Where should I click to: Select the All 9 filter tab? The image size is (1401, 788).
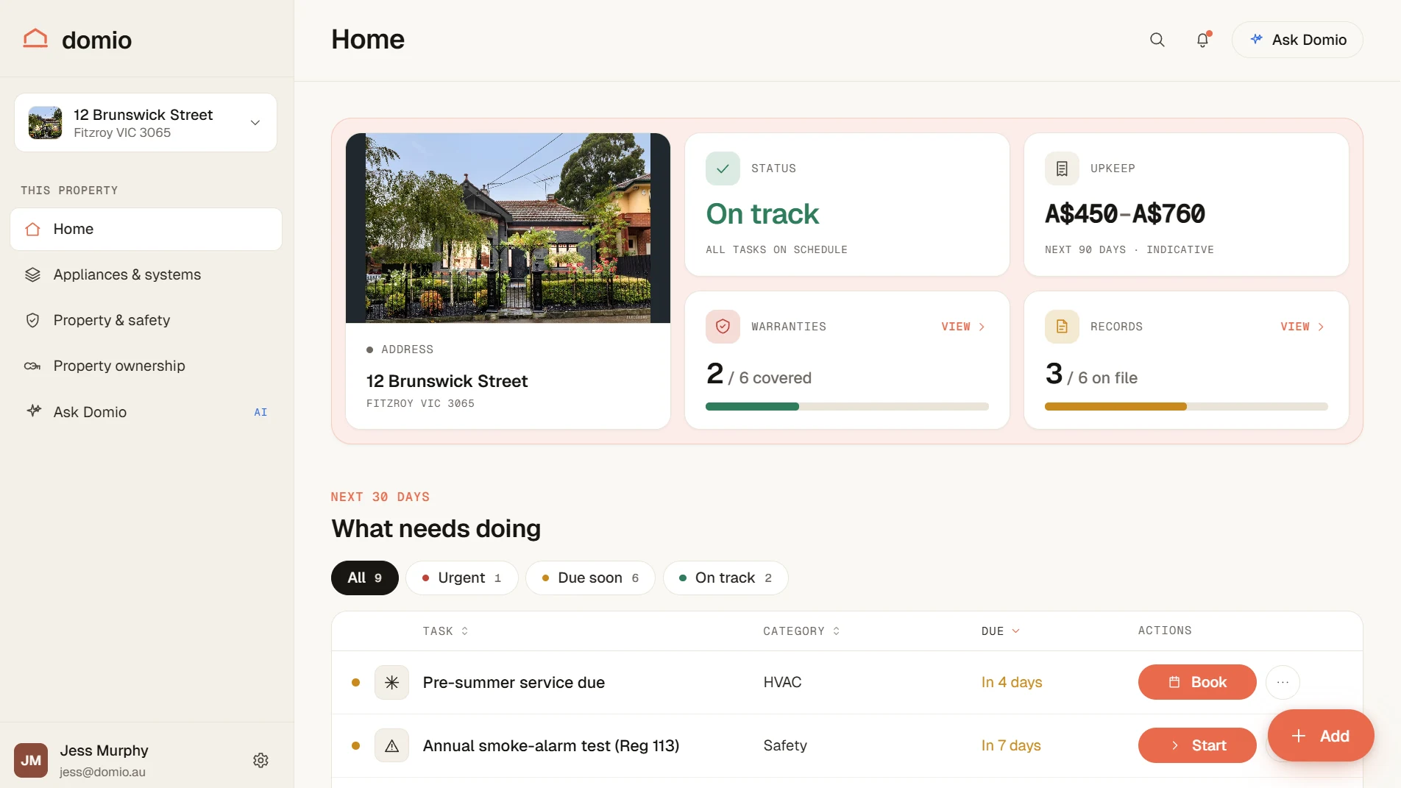click(x=365, y=578)
